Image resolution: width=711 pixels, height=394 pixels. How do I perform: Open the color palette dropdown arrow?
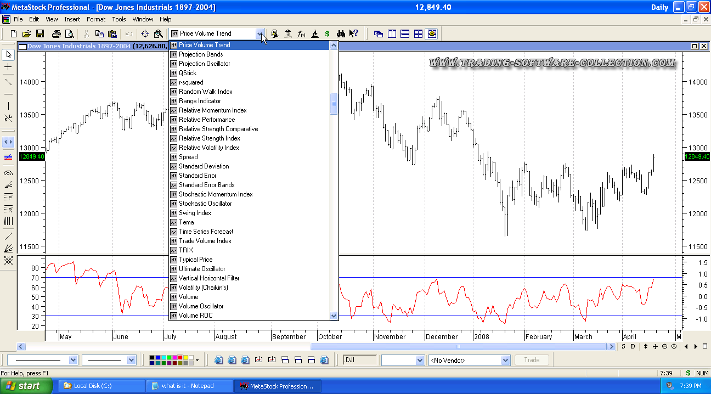coord(197,361)
